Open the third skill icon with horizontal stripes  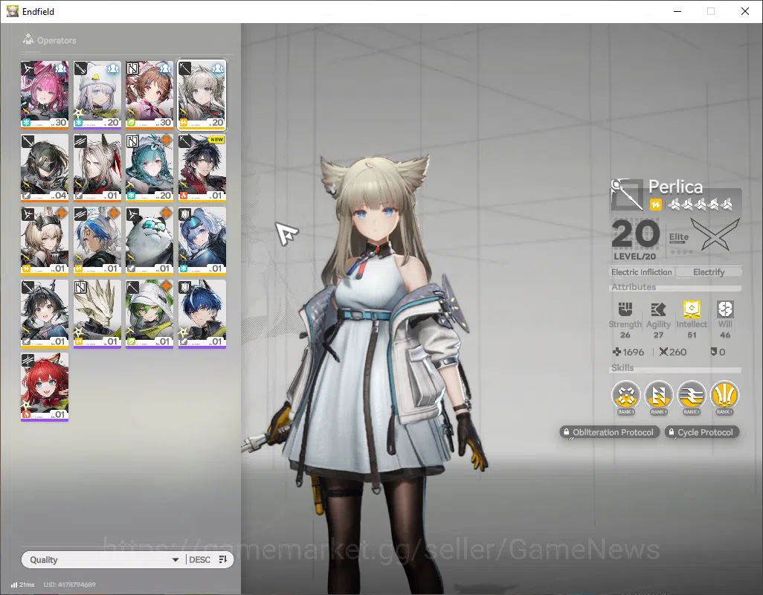tap(692, 395)
